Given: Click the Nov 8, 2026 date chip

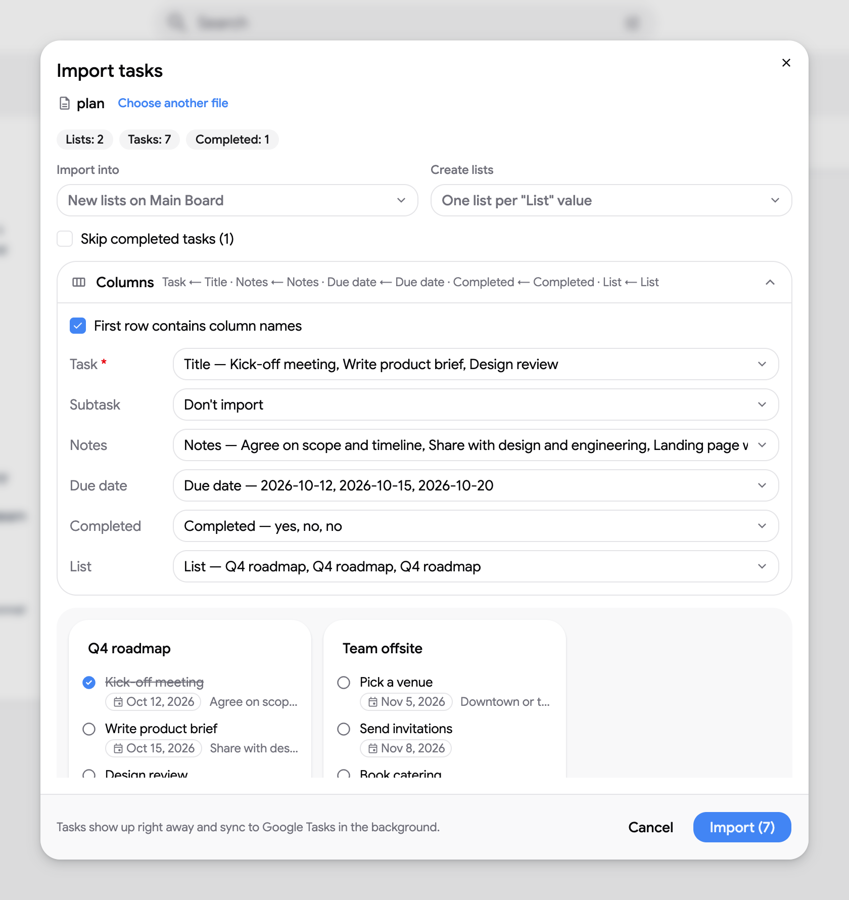Looking at the screenshot, I should coord(406,748).
